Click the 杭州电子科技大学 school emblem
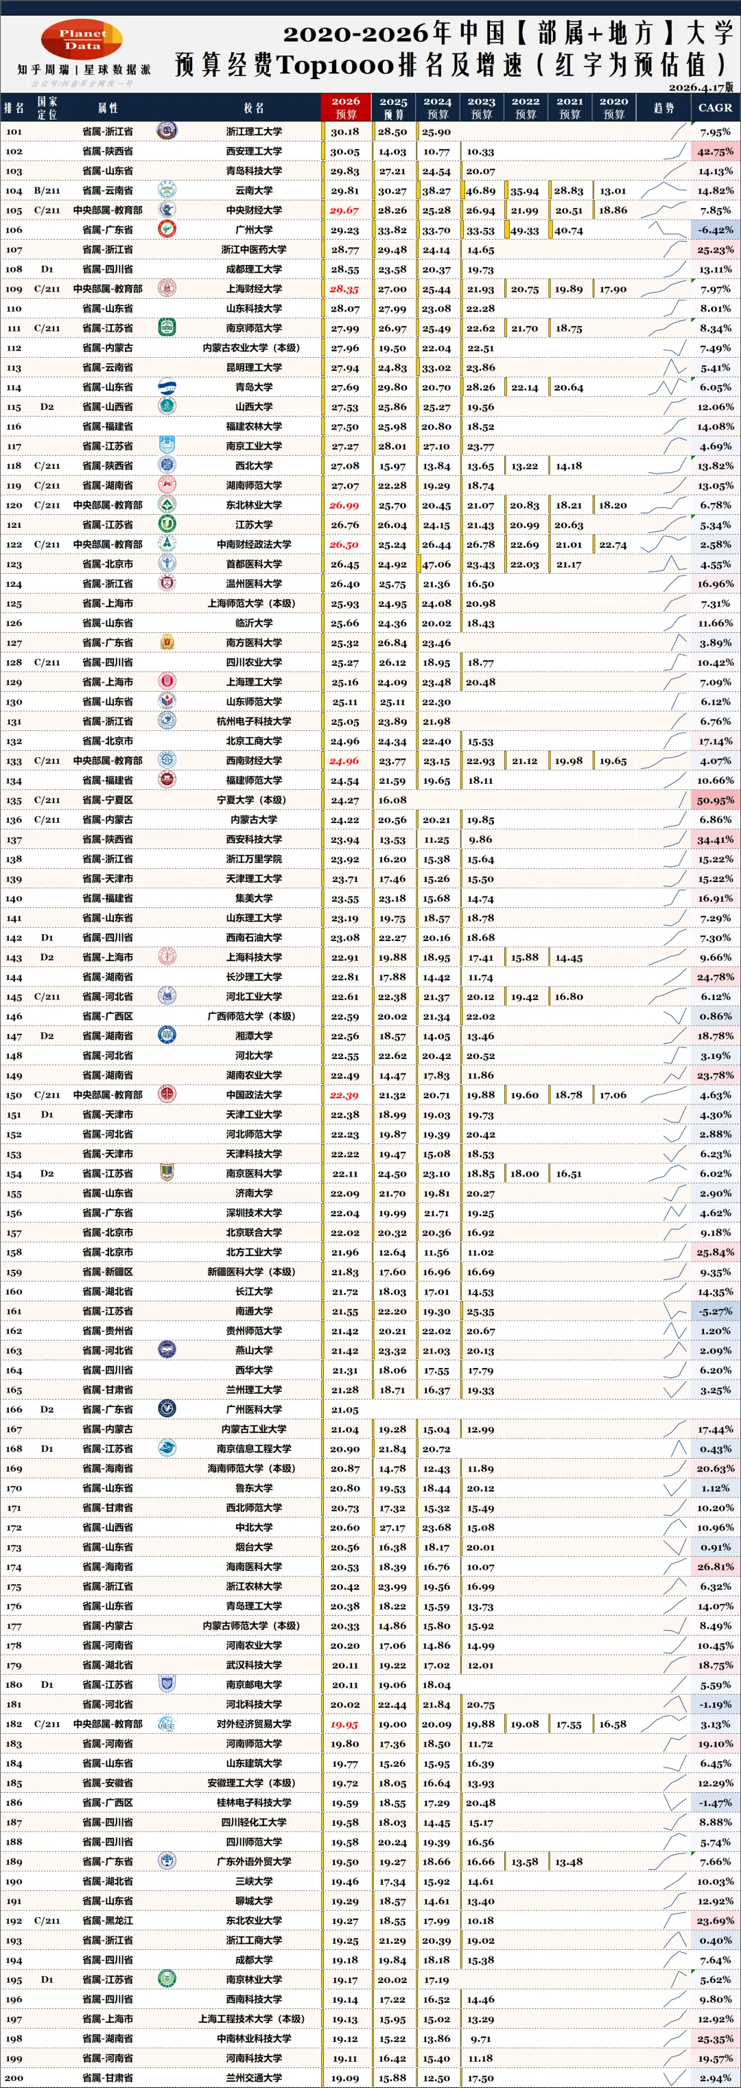741x2088 pixels. click(167, 721)
